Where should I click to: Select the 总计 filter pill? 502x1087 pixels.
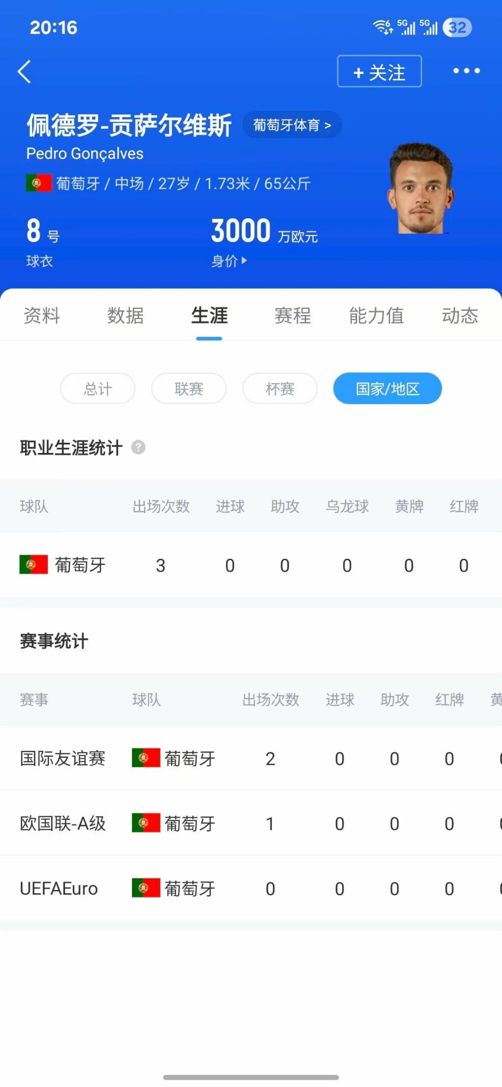[x=98, y=389]
